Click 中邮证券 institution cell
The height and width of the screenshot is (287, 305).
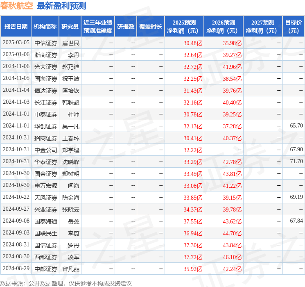[x=46, y=269]
